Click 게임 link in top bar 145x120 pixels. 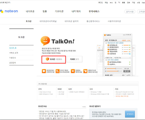tap(133, 3)
